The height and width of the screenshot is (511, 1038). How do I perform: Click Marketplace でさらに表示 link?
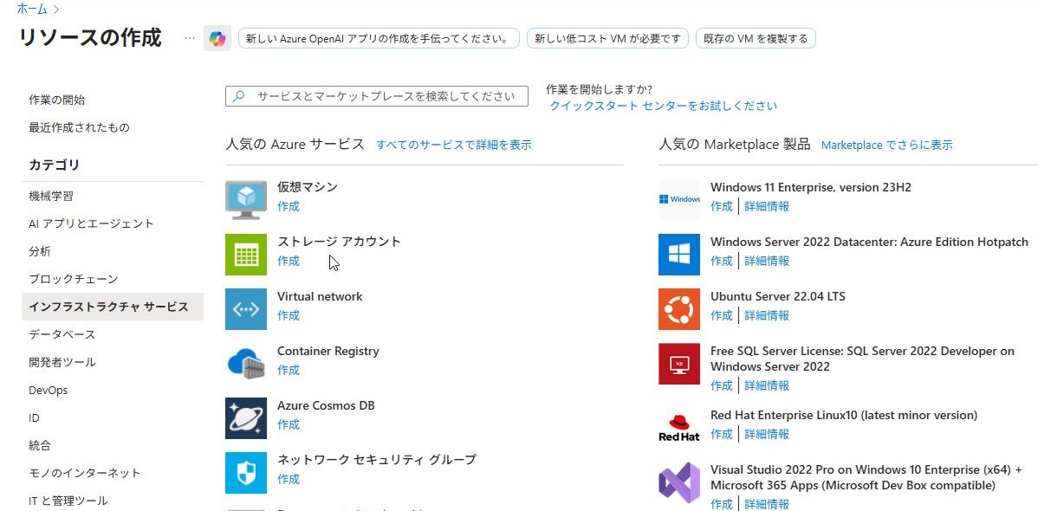pyautogui.click(x=886, y=145)
